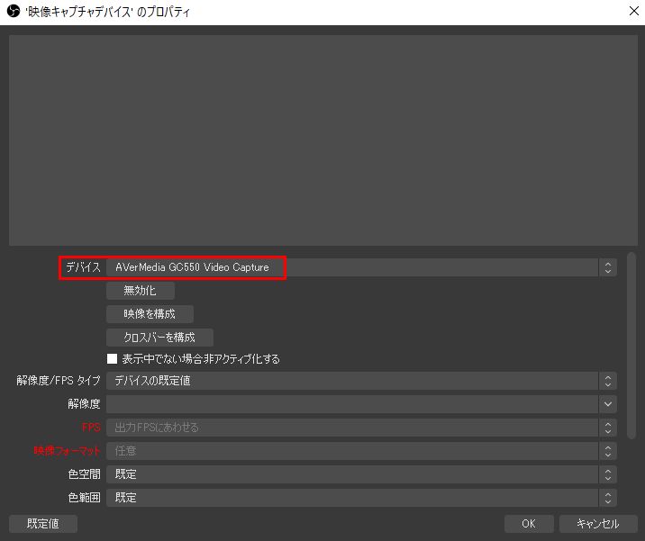This screenshot has width=645, height=541.
Task: Open the 色範囲 dropdown
Action: 361,498
